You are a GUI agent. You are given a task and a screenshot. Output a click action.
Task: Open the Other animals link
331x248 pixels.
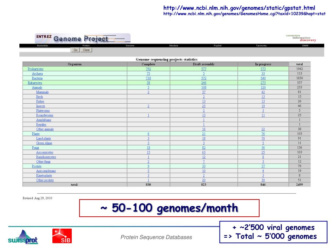[45, 129]
